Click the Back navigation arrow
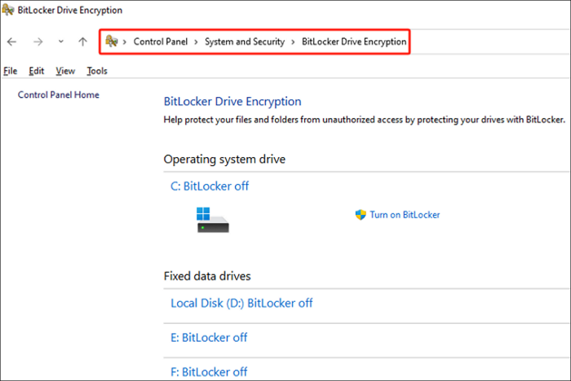571x381 pixels. (x=11, y=42)
